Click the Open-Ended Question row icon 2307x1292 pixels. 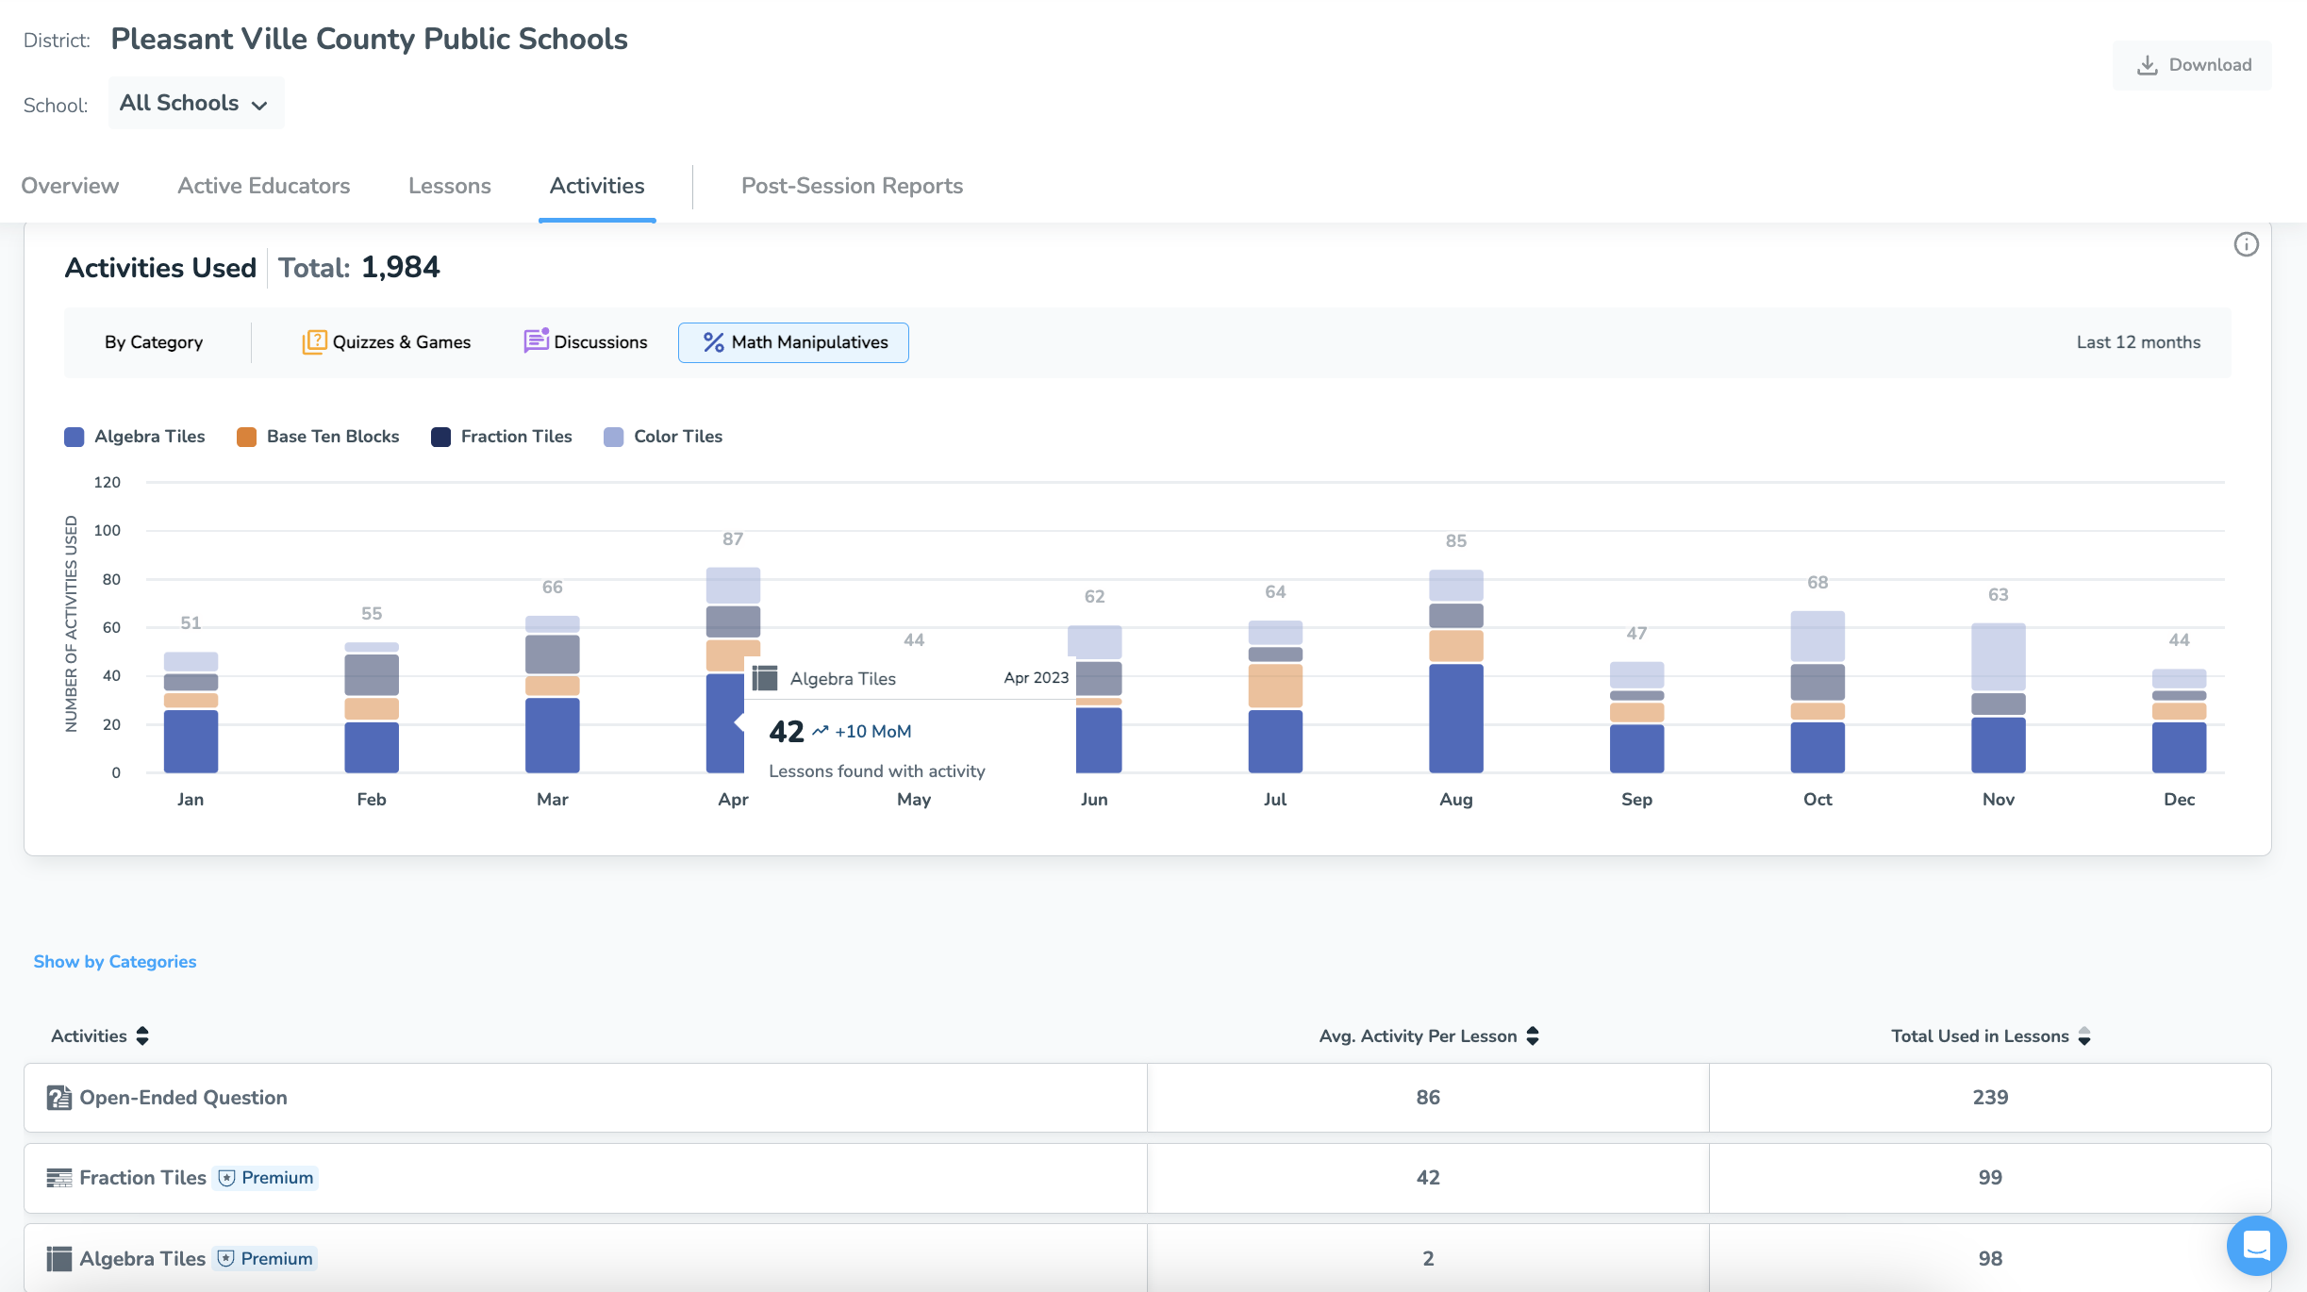click(x=58, y=1098)
